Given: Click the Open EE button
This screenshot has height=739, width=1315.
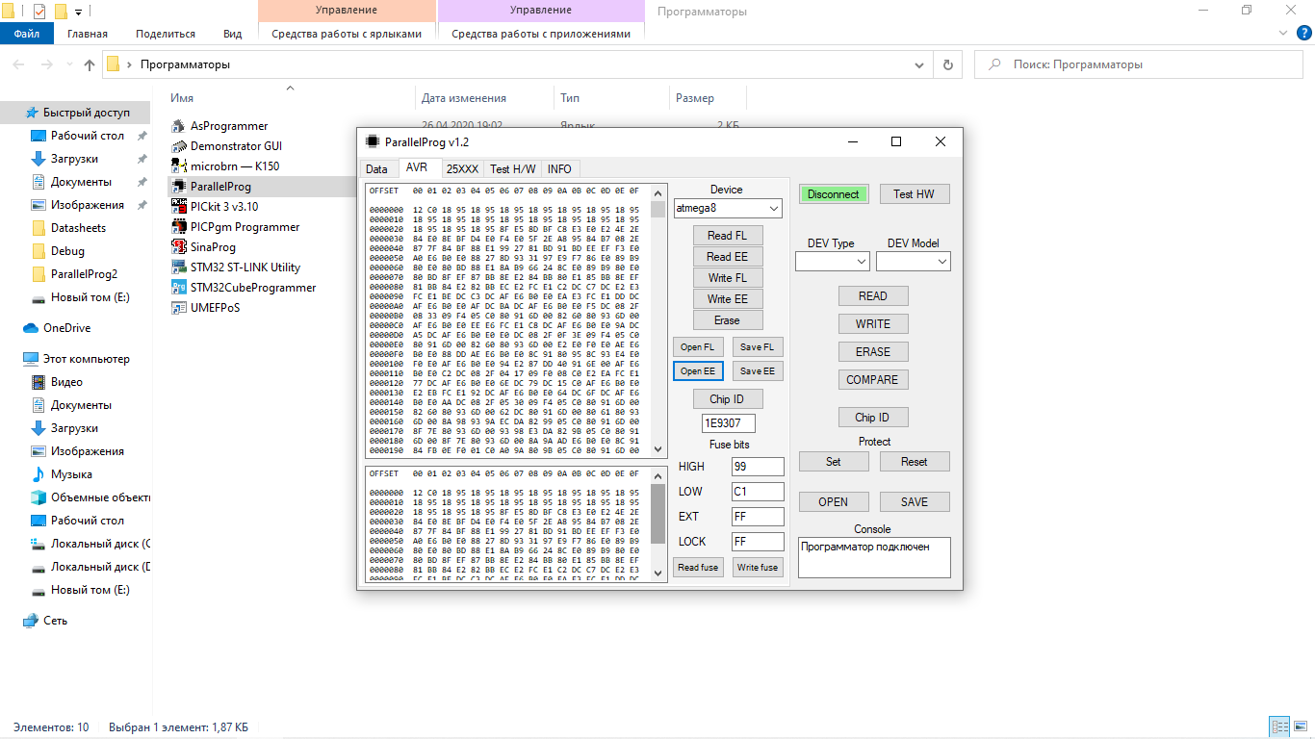Looking at the screenshot, I should 698,370.
